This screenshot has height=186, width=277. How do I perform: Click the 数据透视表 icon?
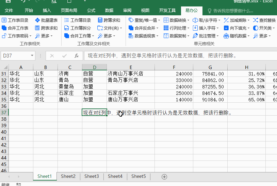click(x=131, y=36)
